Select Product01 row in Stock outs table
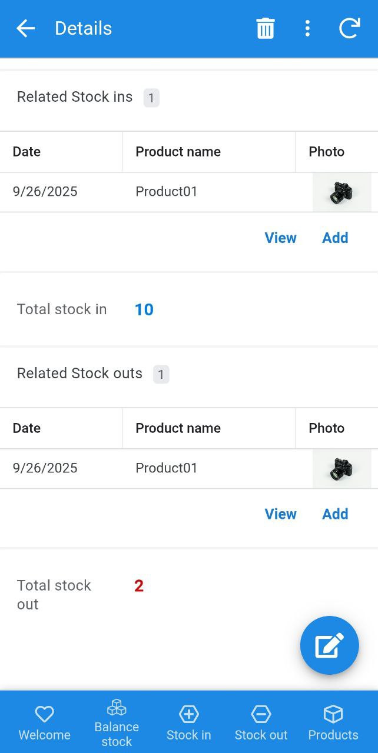 (167, 468)
